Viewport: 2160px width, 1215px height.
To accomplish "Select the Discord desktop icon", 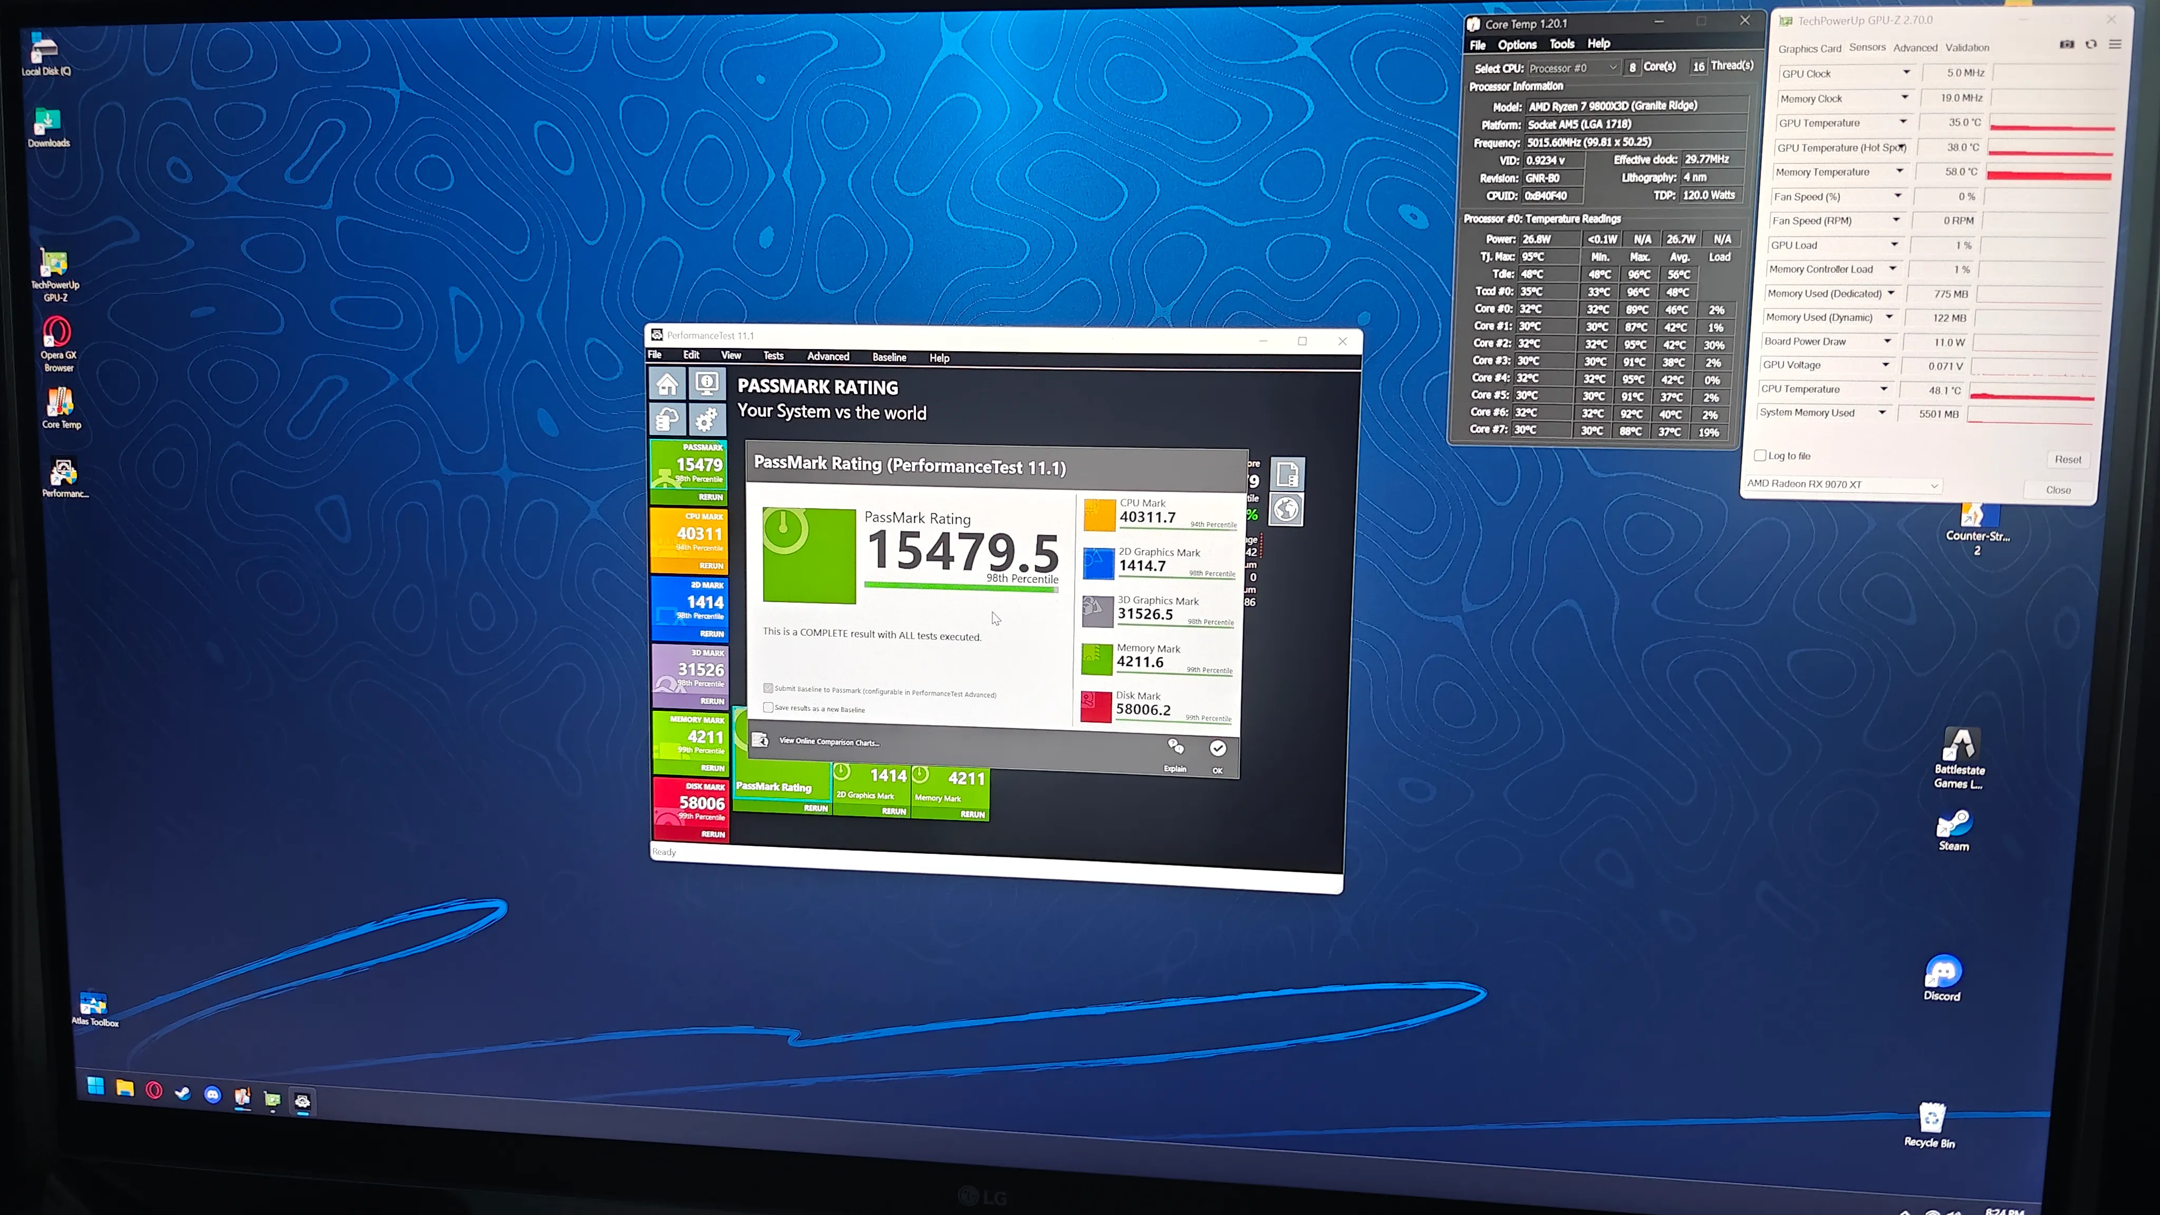I will [x=1942, y=978].
